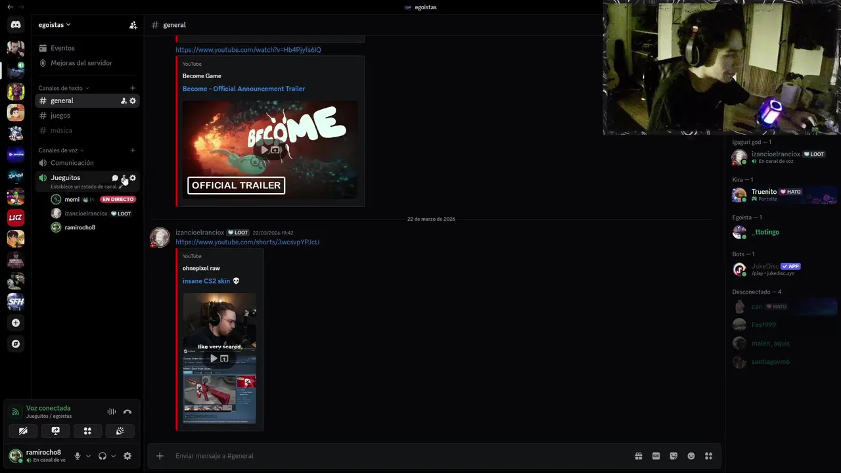Viewport: 841px width, 473px height.
Task: Open settings gear of general channel
Action: (x=133, y=101)
